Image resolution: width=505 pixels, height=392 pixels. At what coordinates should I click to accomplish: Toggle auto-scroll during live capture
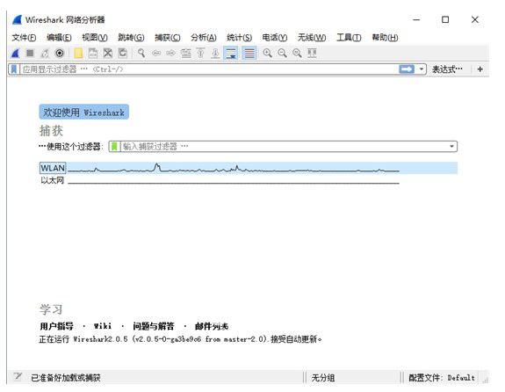pyautogui.click(x=231, y=54)
